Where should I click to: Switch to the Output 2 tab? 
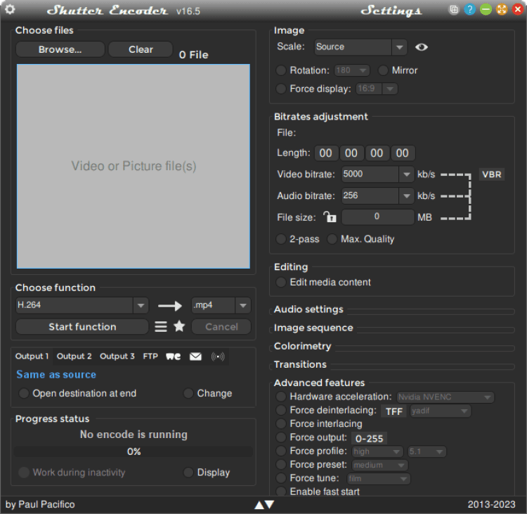click(x=74, y=356)
